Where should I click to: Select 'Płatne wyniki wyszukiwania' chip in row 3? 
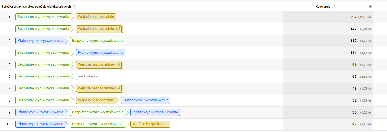[x=40, y=41]
